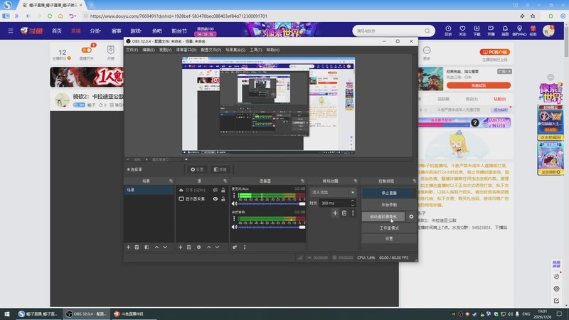Delete selected transition with trash icon
This screenshot has width=569, height=320.
pyautogui.click(x=344, y=213)
